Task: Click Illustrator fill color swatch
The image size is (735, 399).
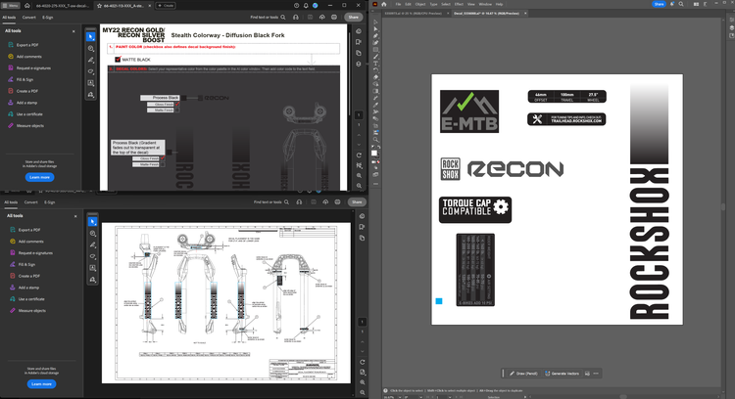Action: 374,153
